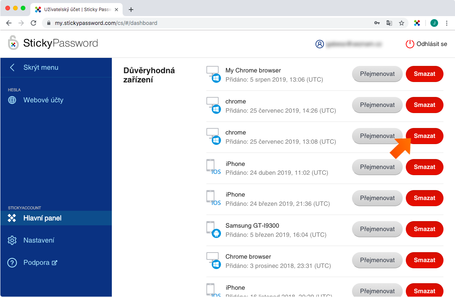
Task: Click Chrome browser 2018 Windows device icon
Action: tap(214, 260)
